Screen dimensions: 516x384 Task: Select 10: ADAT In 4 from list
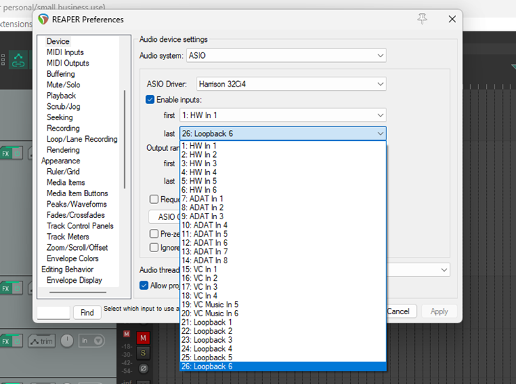click(x=283, y=225)
